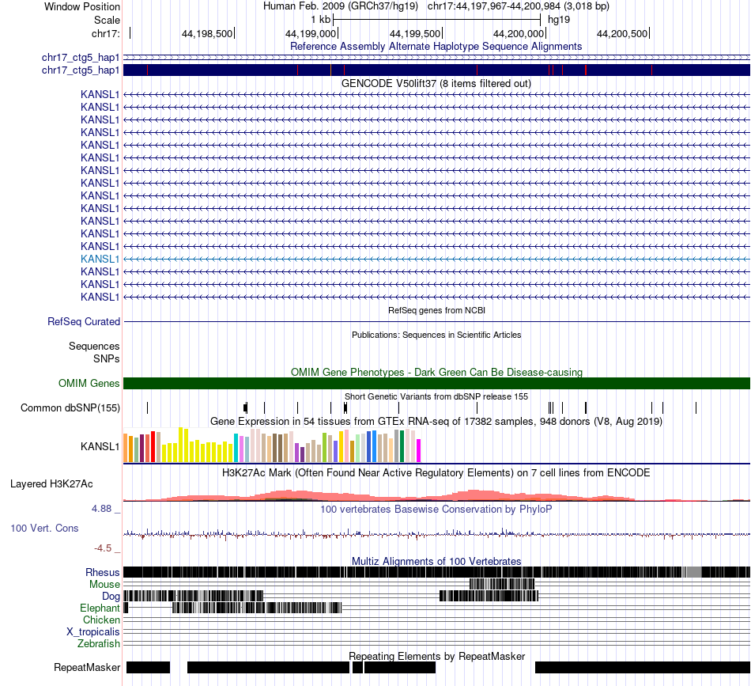The image size is (751, 686).
Task: Click the Common dbSNP(155) label
Action: pyautogui.click(x=70, y=408)
